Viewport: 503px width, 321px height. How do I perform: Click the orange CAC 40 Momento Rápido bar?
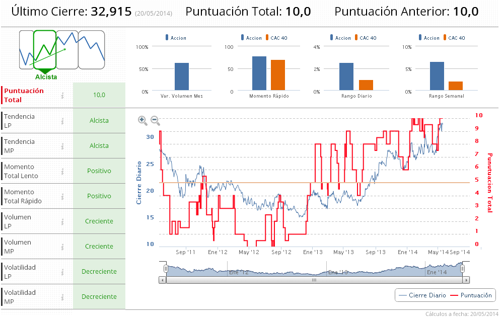[x=278, y=75]
